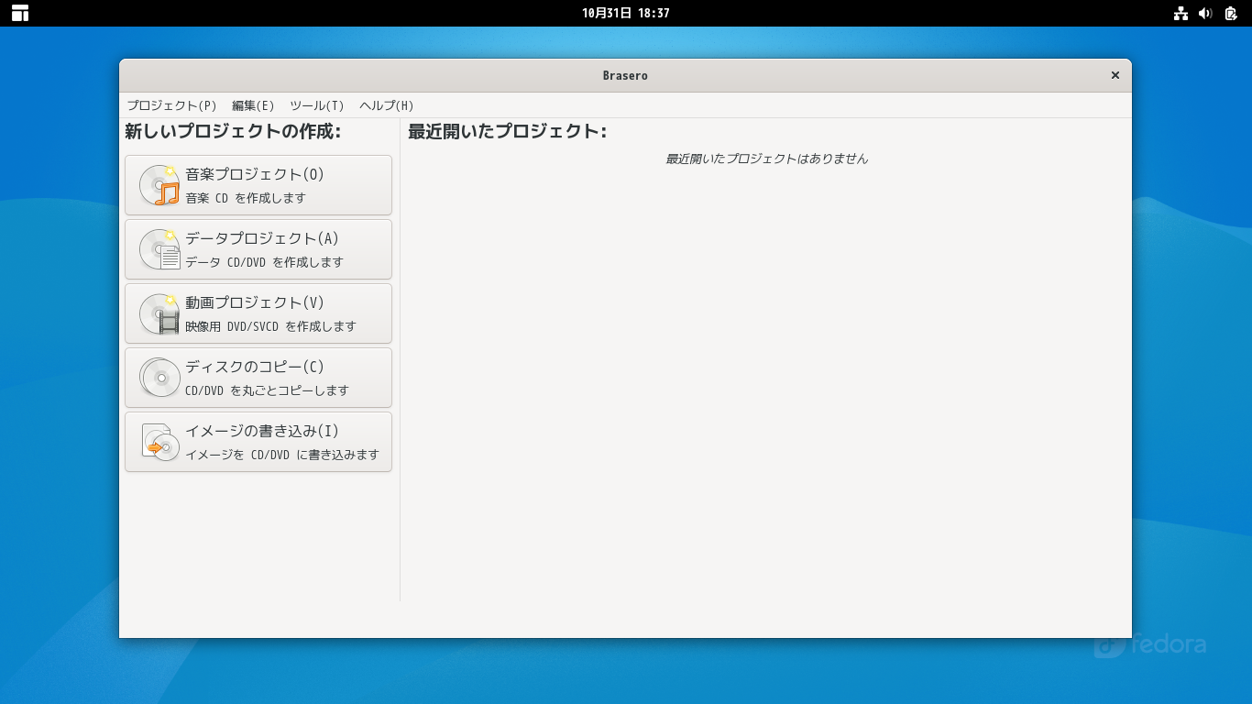
Task: Open the プロジェクト(P) menu
Action: point(172,105)
